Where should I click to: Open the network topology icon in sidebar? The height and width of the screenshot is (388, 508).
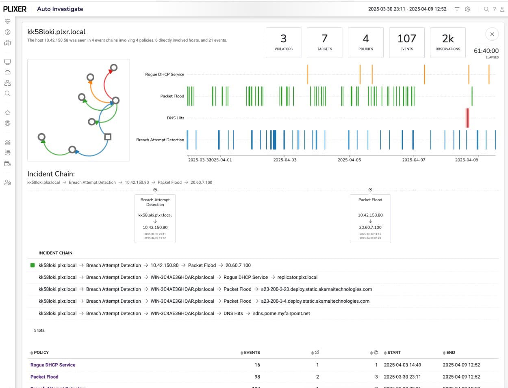pos(7,83)
